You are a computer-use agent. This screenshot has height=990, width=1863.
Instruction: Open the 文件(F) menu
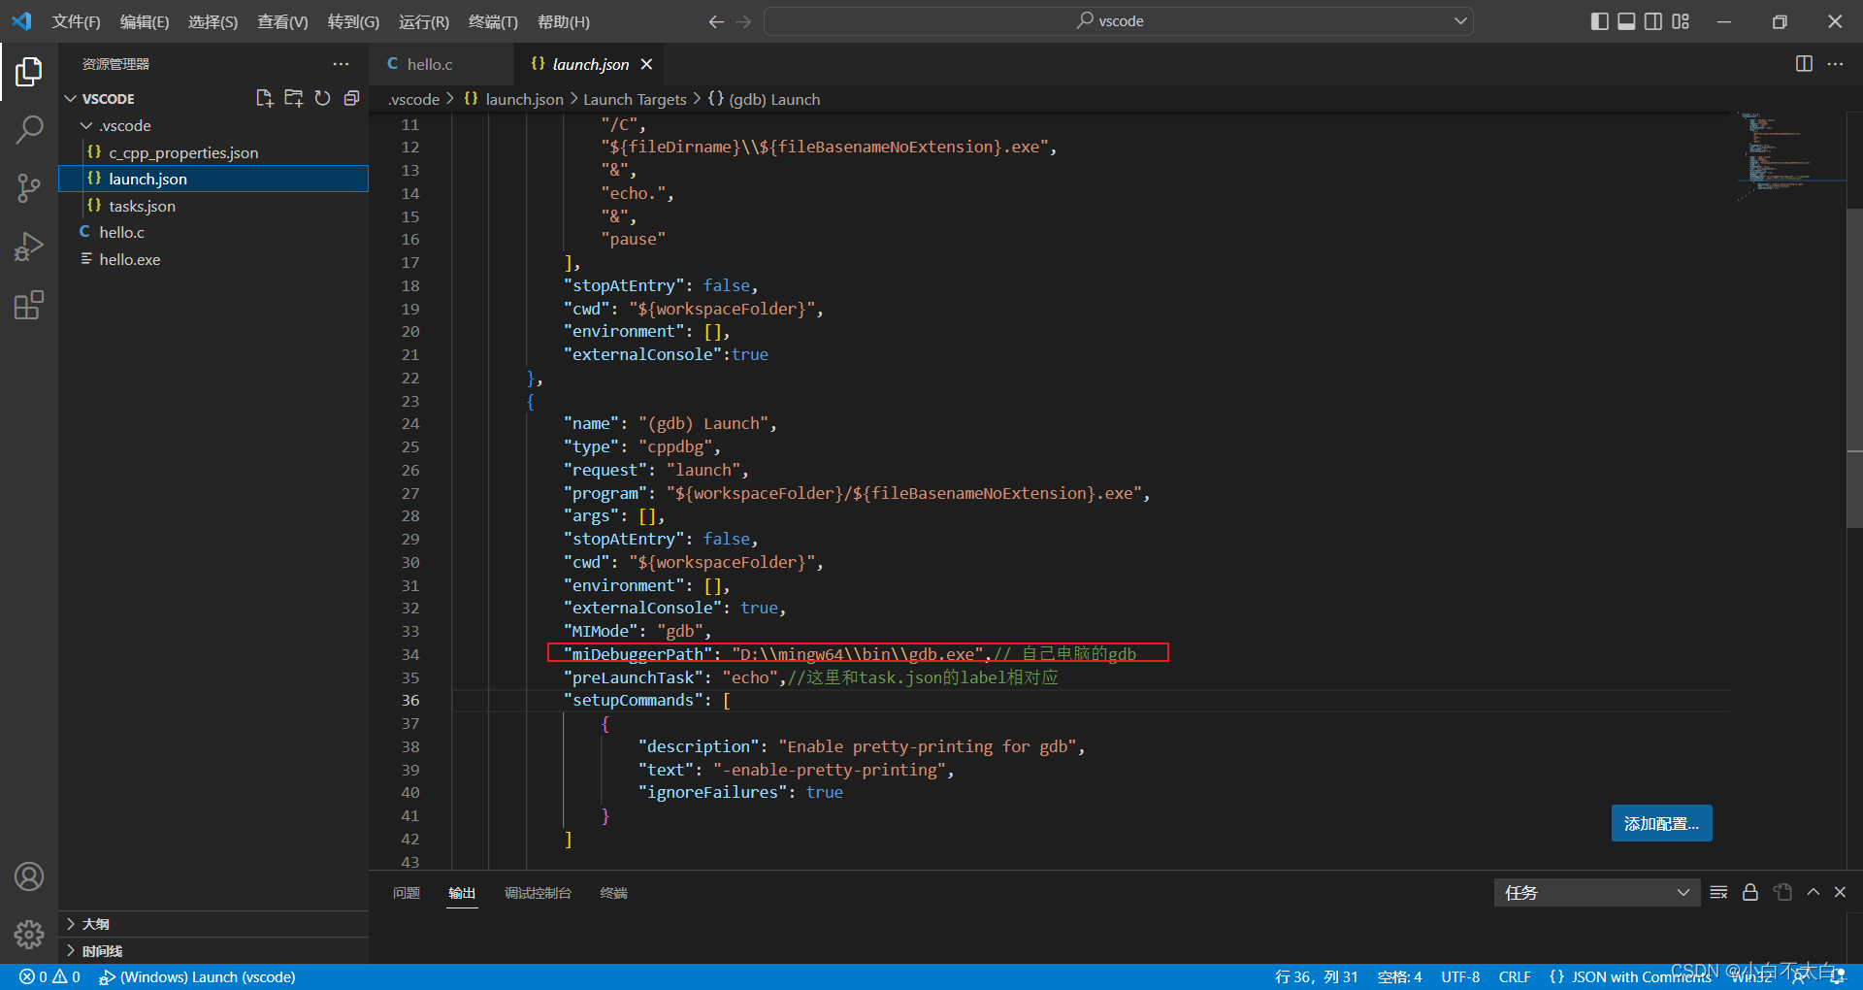click(x=76, y=21)
